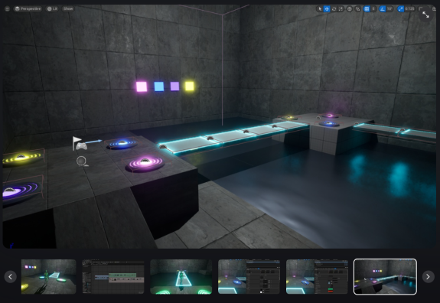
Task: Toggle scale snapping
Action: coord(401,8)
